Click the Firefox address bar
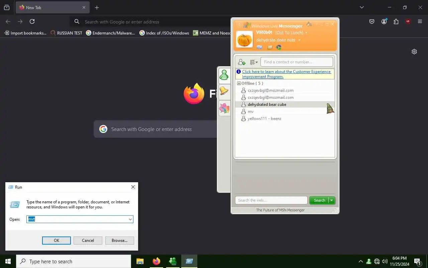 [x=150, y=22]
